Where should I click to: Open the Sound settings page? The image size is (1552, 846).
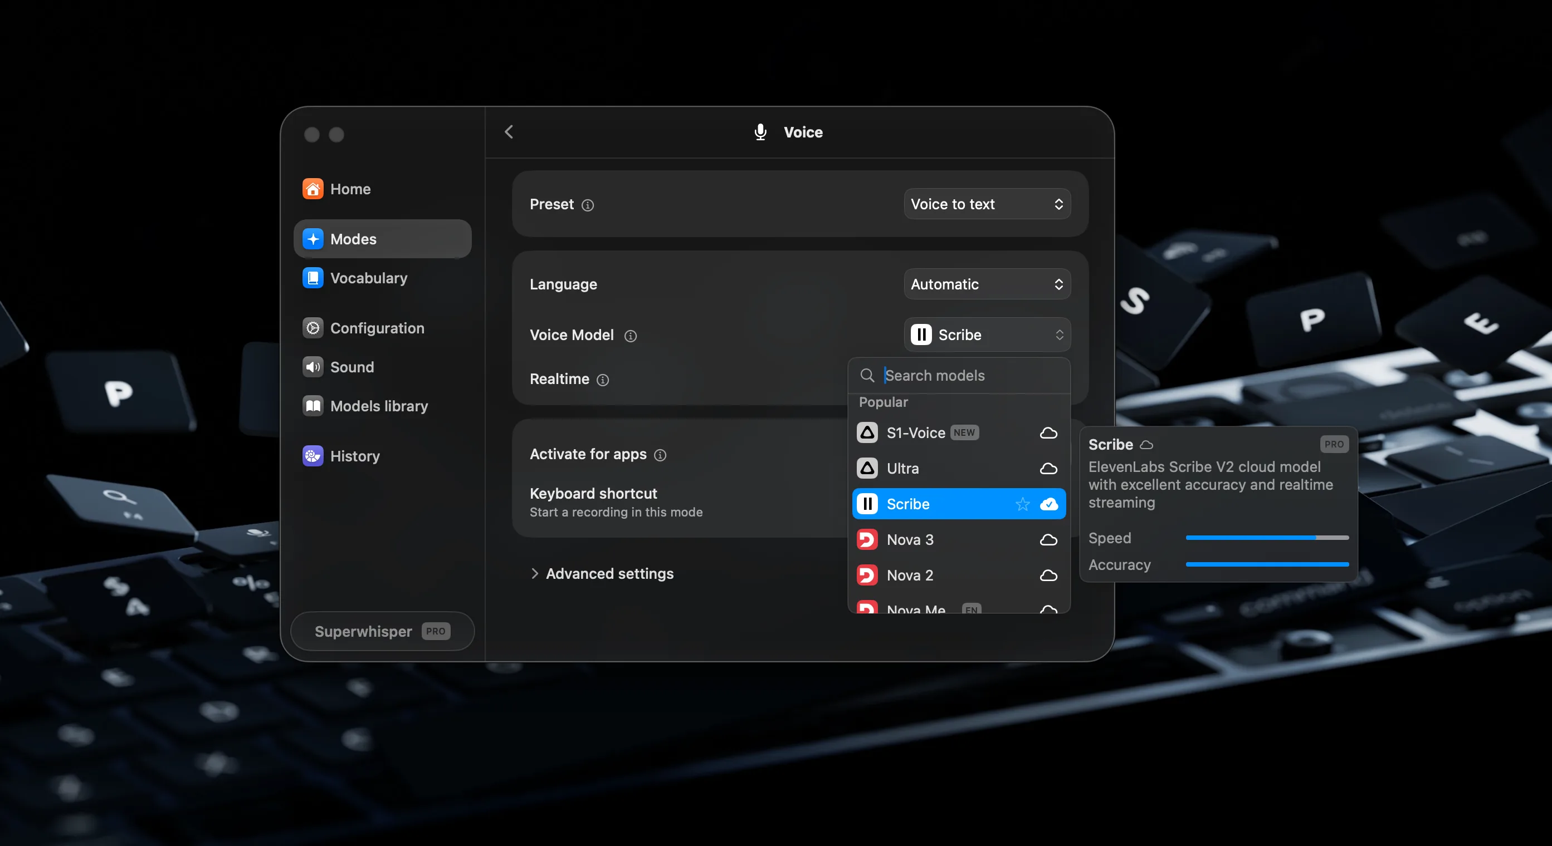tap(382, 367)
